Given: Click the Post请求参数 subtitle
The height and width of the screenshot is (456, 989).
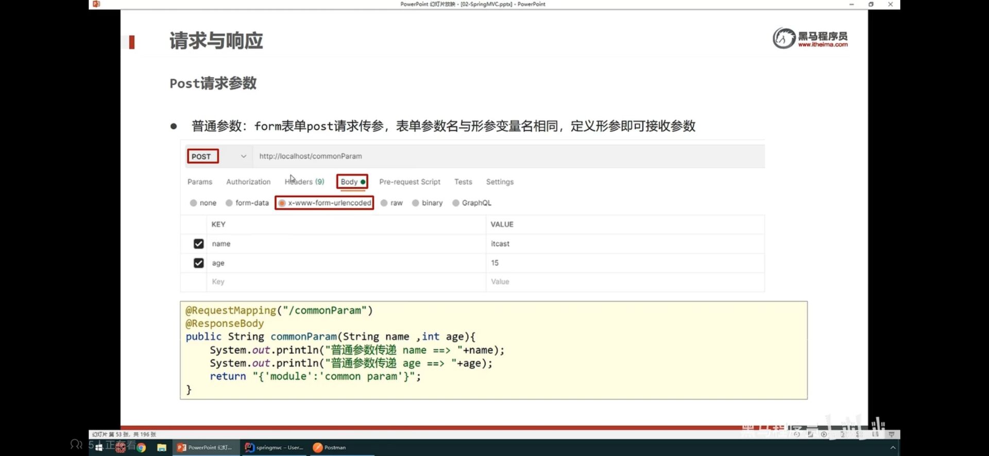Looking at the screenshot, I should point(213,83).
